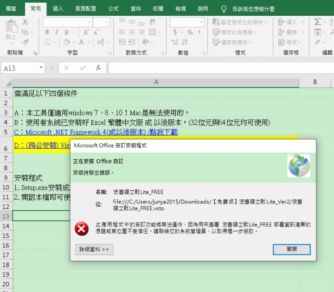
Task: Click the formula bar cancel X icon
Action: 67,68
